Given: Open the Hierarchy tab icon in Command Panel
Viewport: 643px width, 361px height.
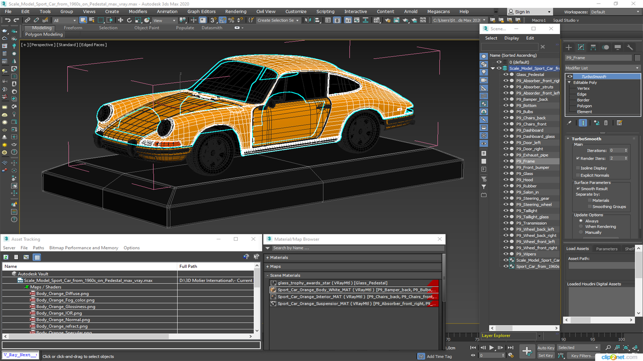Looking at the screenshot, I should pos(593,47).
